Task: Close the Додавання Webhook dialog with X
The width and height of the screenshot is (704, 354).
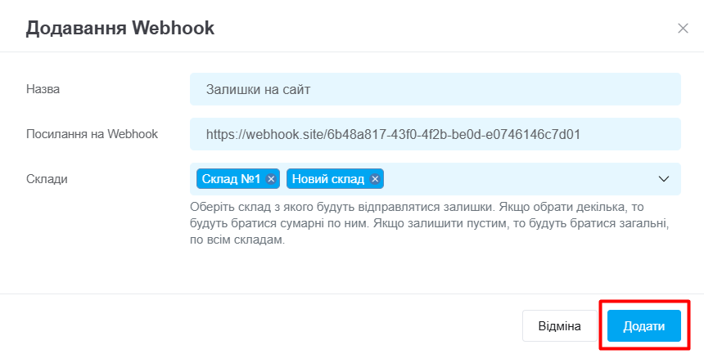Action: click(x=683, y=29)
